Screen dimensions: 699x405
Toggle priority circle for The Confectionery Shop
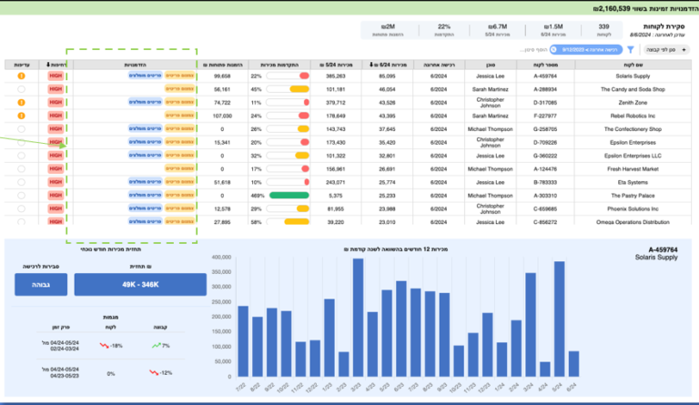(x=21, y=129)
